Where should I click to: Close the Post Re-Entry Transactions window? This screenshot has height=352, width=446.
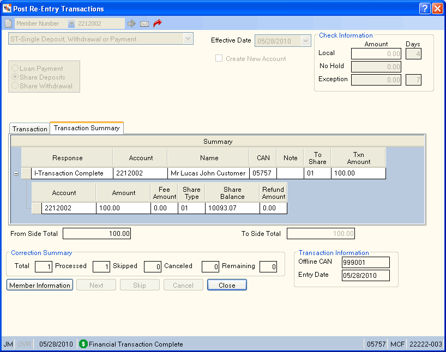point(437,9)
